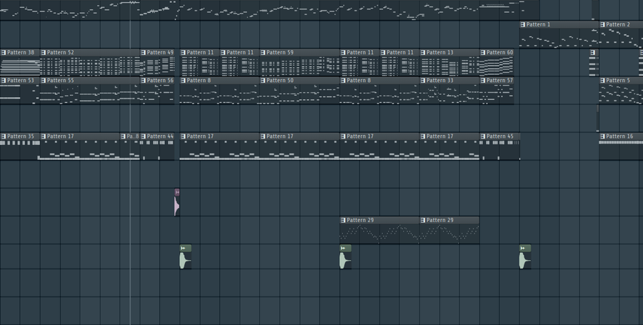Open the Pattern 13 clip menu icon

point(423,52)
